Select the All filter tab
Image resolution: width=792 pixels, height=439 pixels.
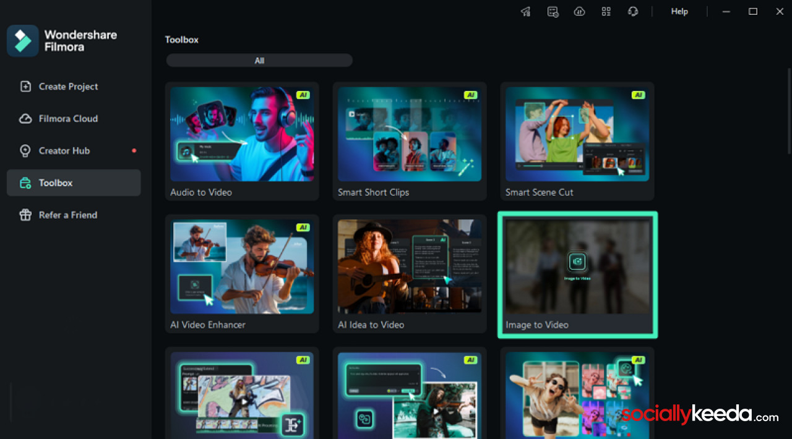pos(259,61)
